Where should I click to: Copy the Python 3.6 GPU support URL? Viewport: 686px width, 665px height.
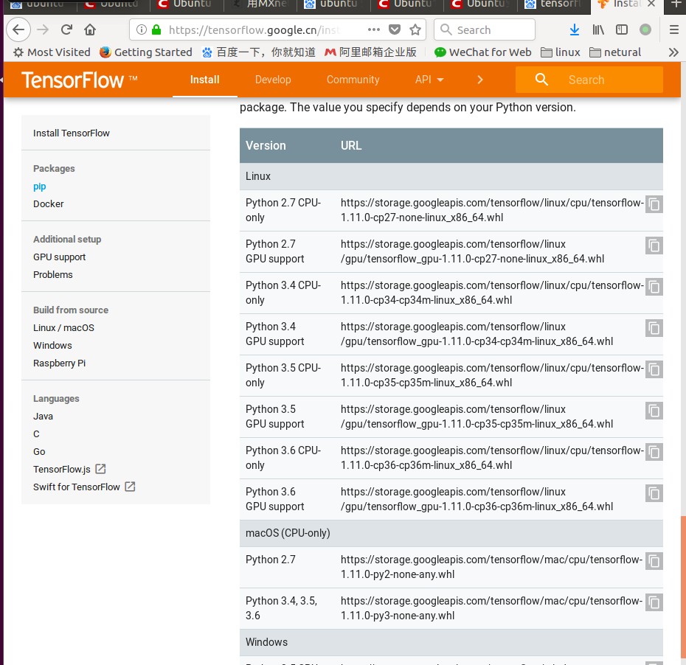654,493
